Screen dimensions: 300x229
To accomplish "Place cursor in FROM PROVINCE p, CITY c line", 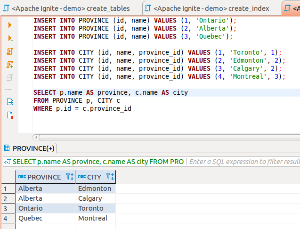I will tap(77, 100).
